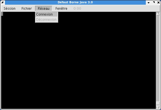Open the Séssion menu
161x110 pixels.
click(x=10, y=8)
